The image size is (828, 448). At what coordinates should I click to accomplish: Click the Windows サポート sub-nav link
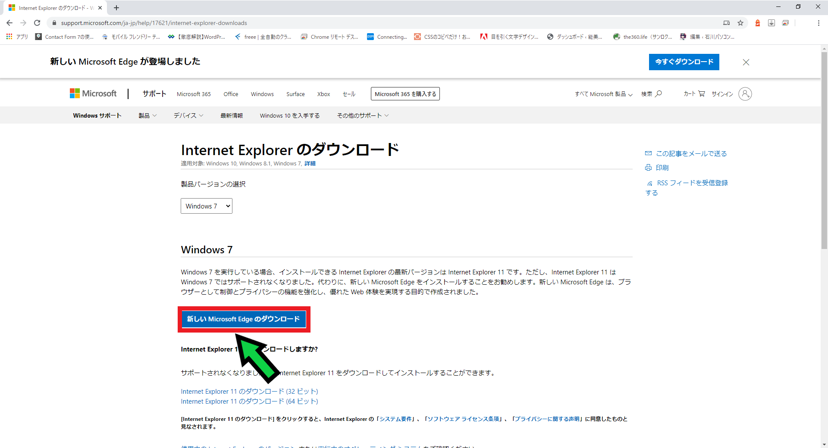click(x=97, y=115)
